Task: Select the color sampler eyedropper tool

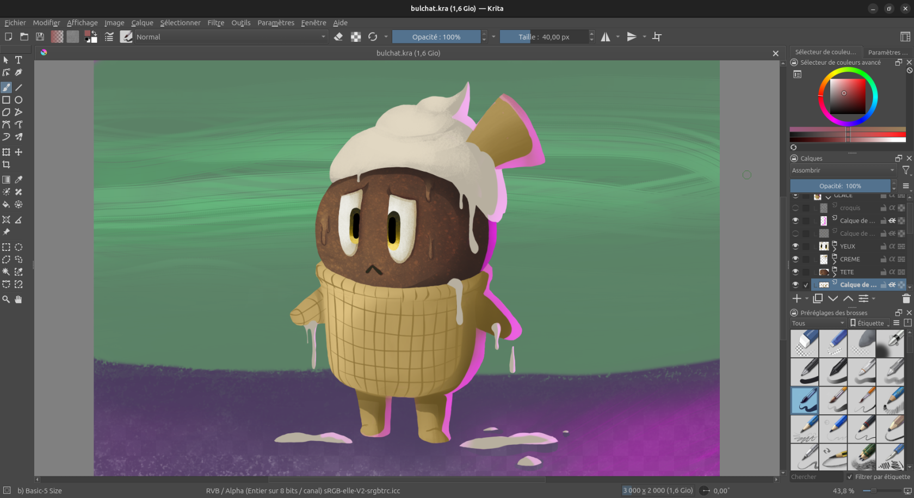Action: pos(18,180)
